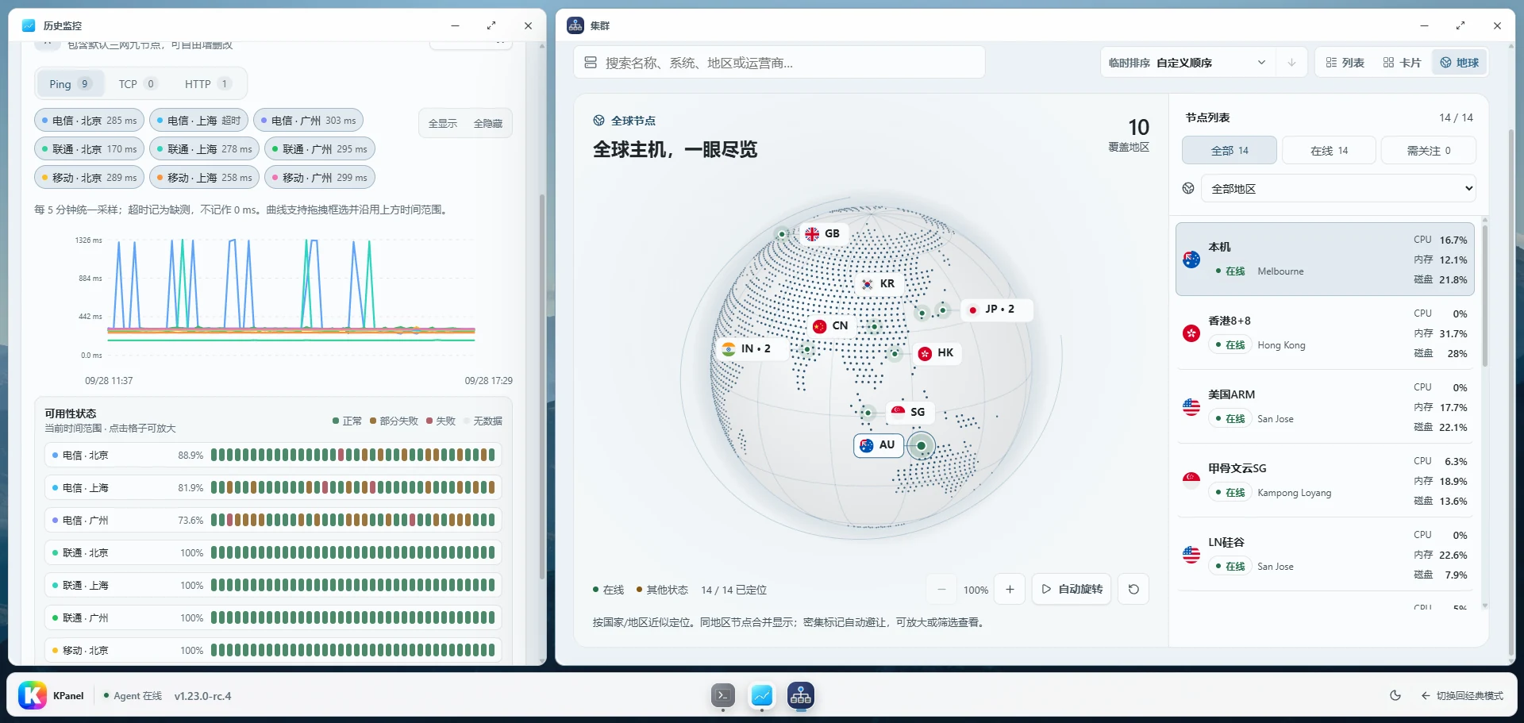The image size is (1524, 723).
Task: Click the KPanel logo icon
Action: click(33, 696)
